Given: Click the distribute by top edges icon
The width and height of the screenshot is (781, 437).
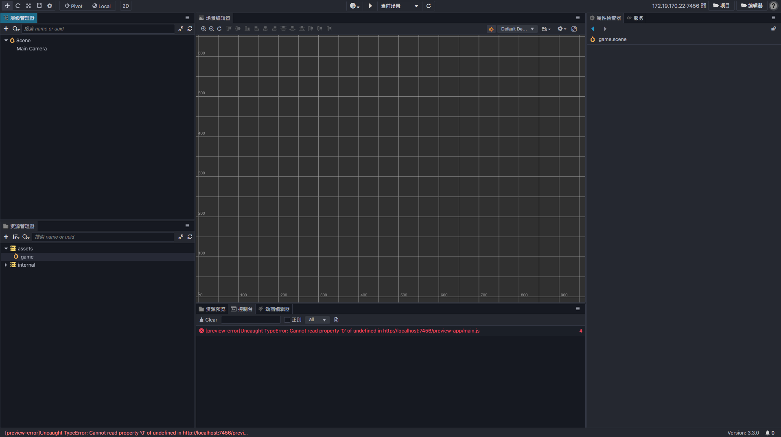Looking at the screenshot, I should [x=283, y=28].
